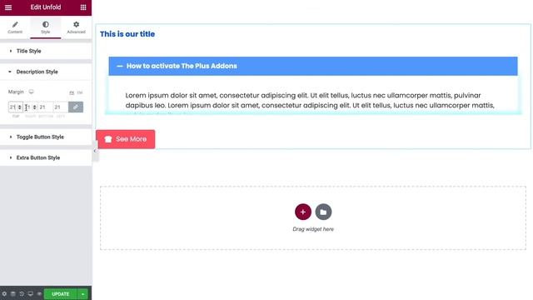Click the minus icon on the accordion header
The width and height of the screenshot is (533, 300).
click(x=120, y=66)
